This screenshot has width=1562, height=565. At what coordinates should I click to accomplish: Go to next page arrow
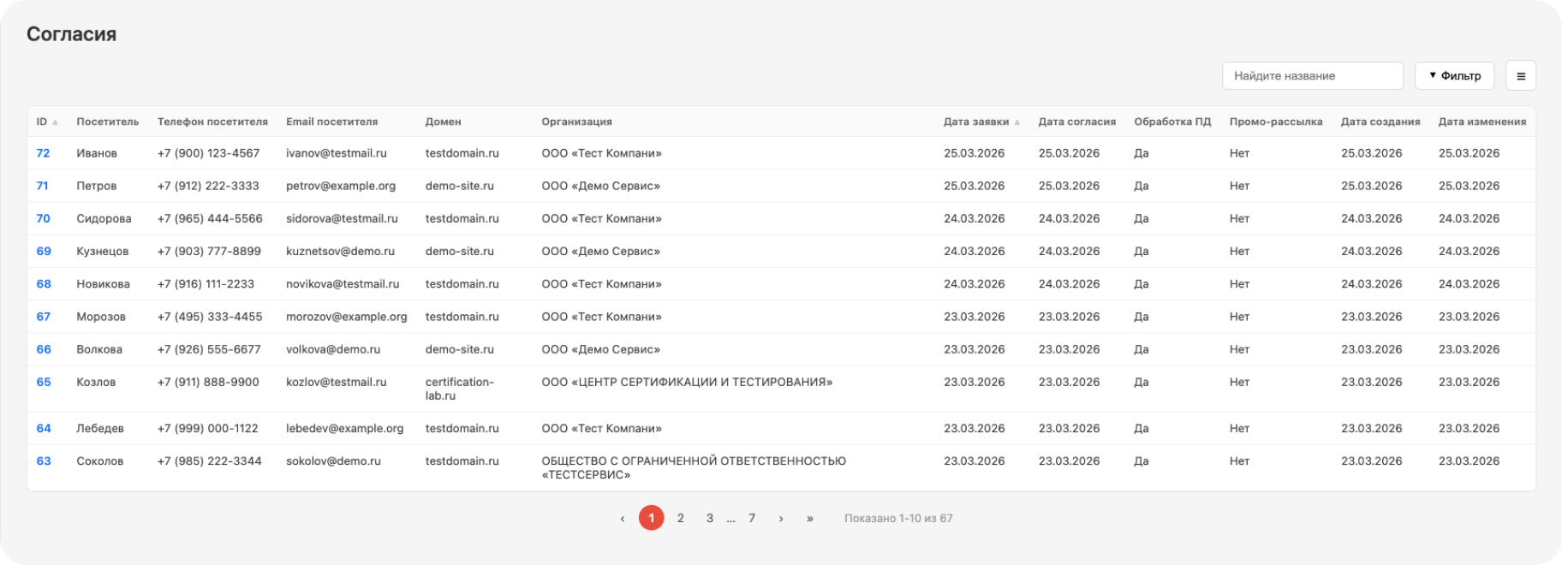(780, 518)
